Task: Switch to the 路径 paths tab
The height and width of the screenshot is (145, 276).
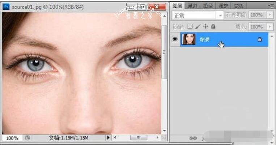Action: pyautogui.click(x=208, y=6)
